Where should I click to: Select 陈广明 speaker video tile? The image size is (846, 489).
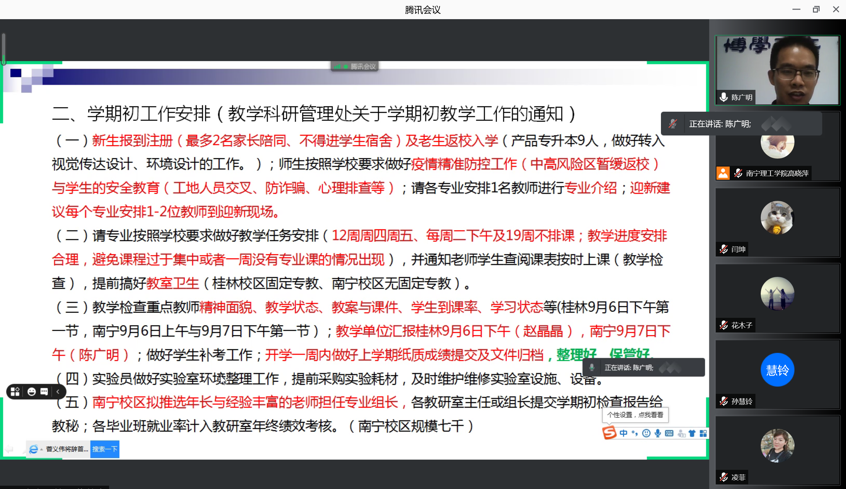click(777, 70)
